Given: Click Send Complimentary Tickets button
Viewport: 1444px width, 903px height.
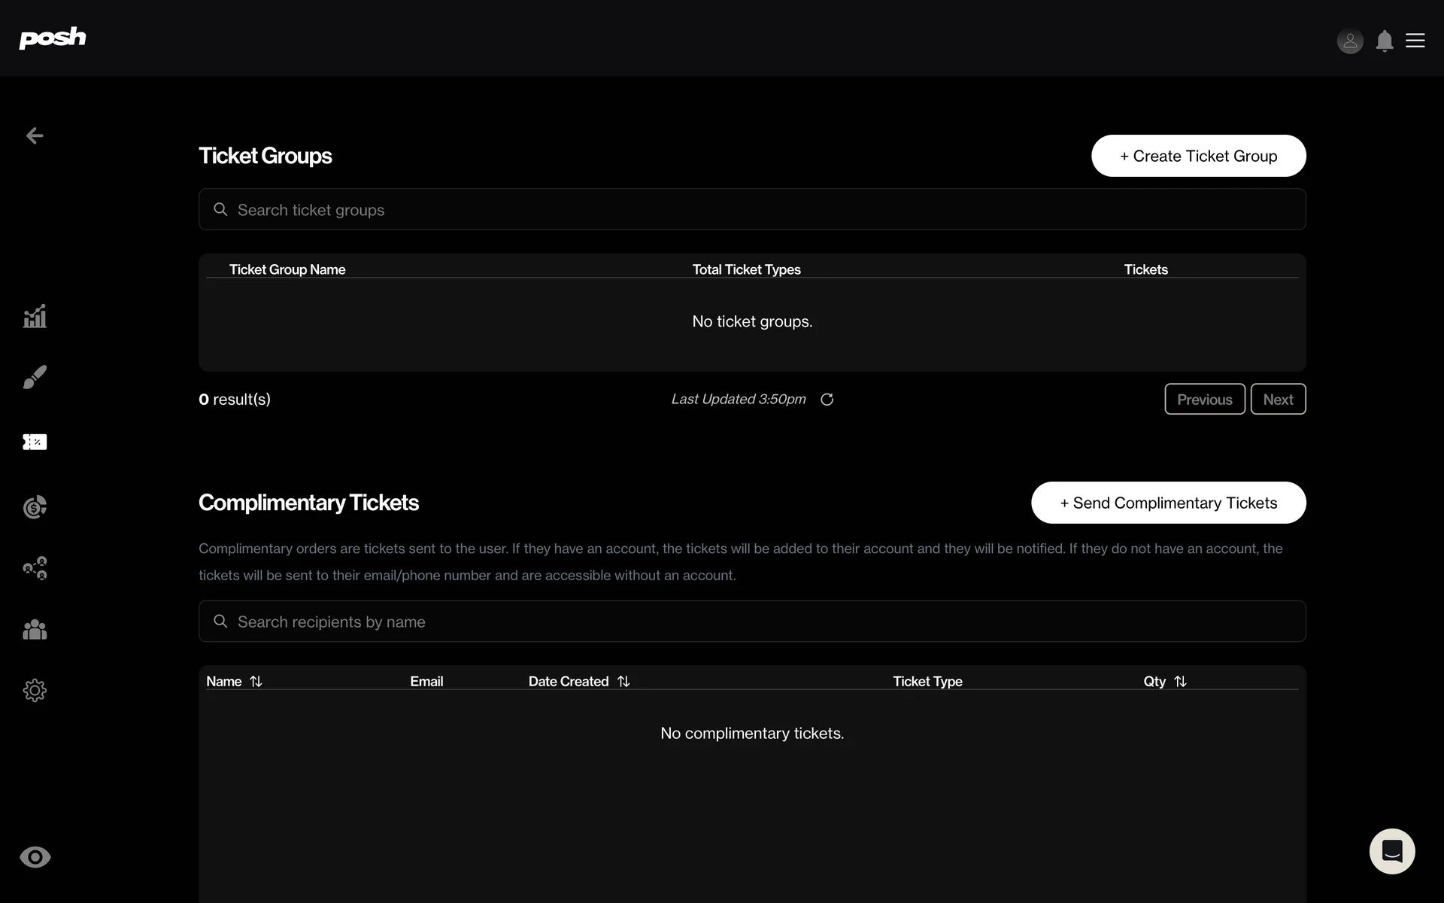Looking at the screenshot, I should 1168,503.
